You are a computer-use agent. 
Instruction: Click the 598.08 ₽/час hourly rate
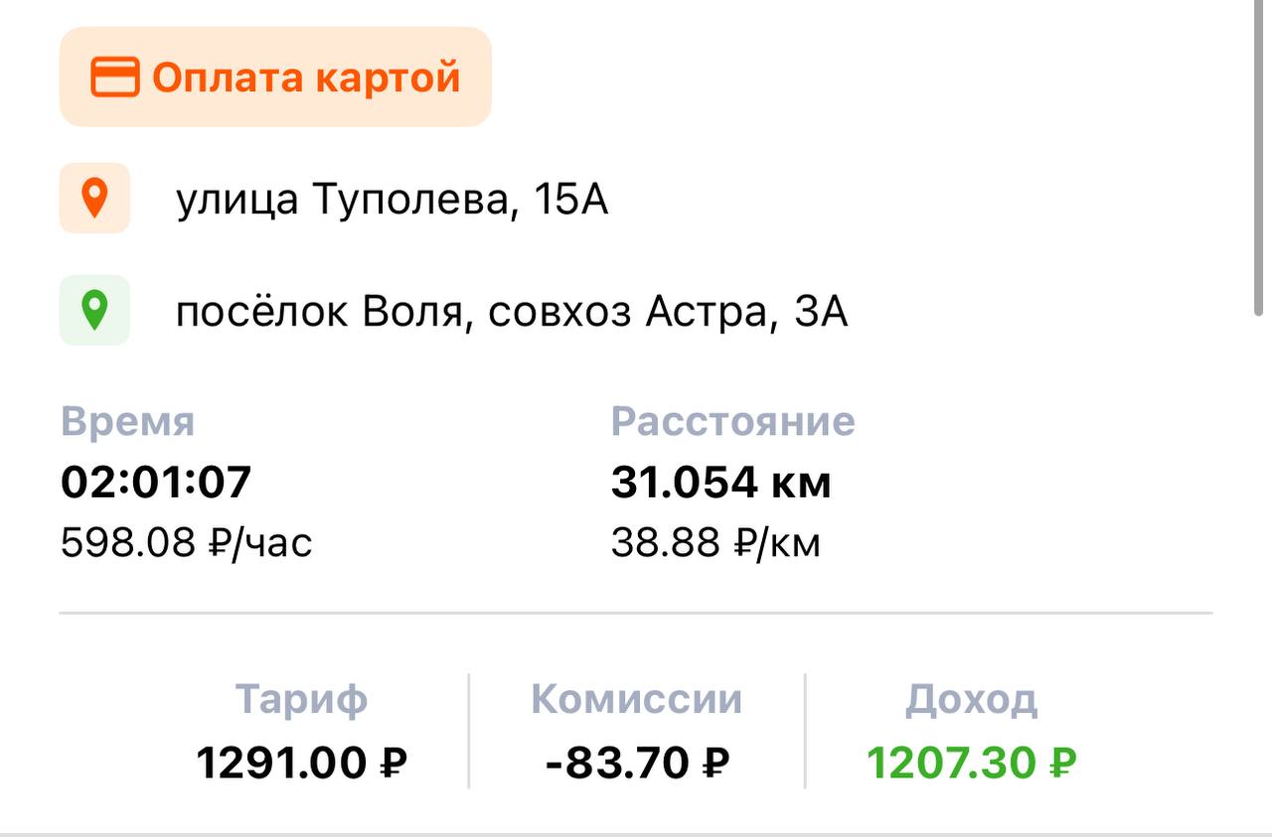click(x=186, y=543)
